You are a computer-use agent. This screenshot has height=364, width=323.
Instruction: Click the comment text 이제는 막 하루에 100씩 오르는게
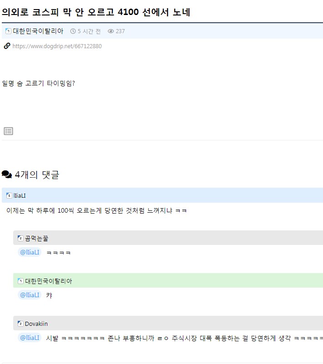point(96,210)
